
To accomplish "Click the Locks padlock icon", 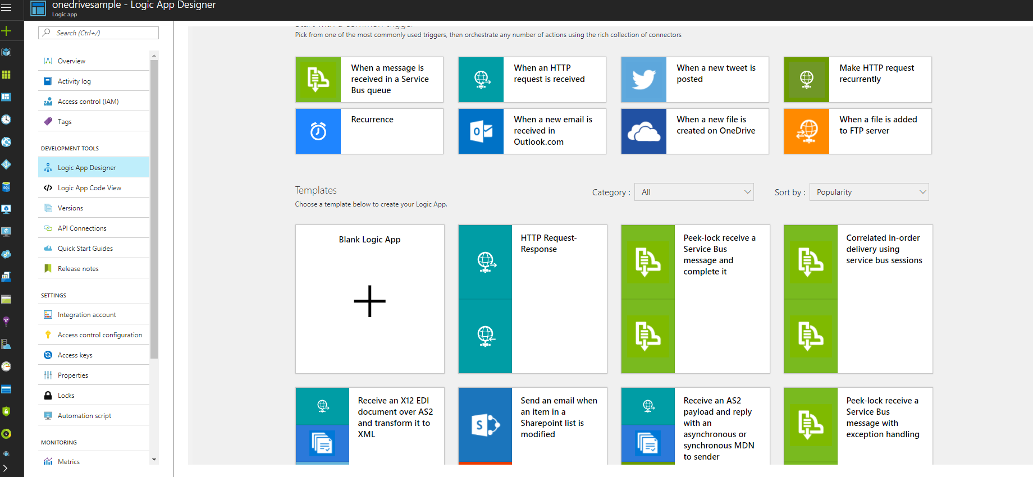I will point(48,396).
